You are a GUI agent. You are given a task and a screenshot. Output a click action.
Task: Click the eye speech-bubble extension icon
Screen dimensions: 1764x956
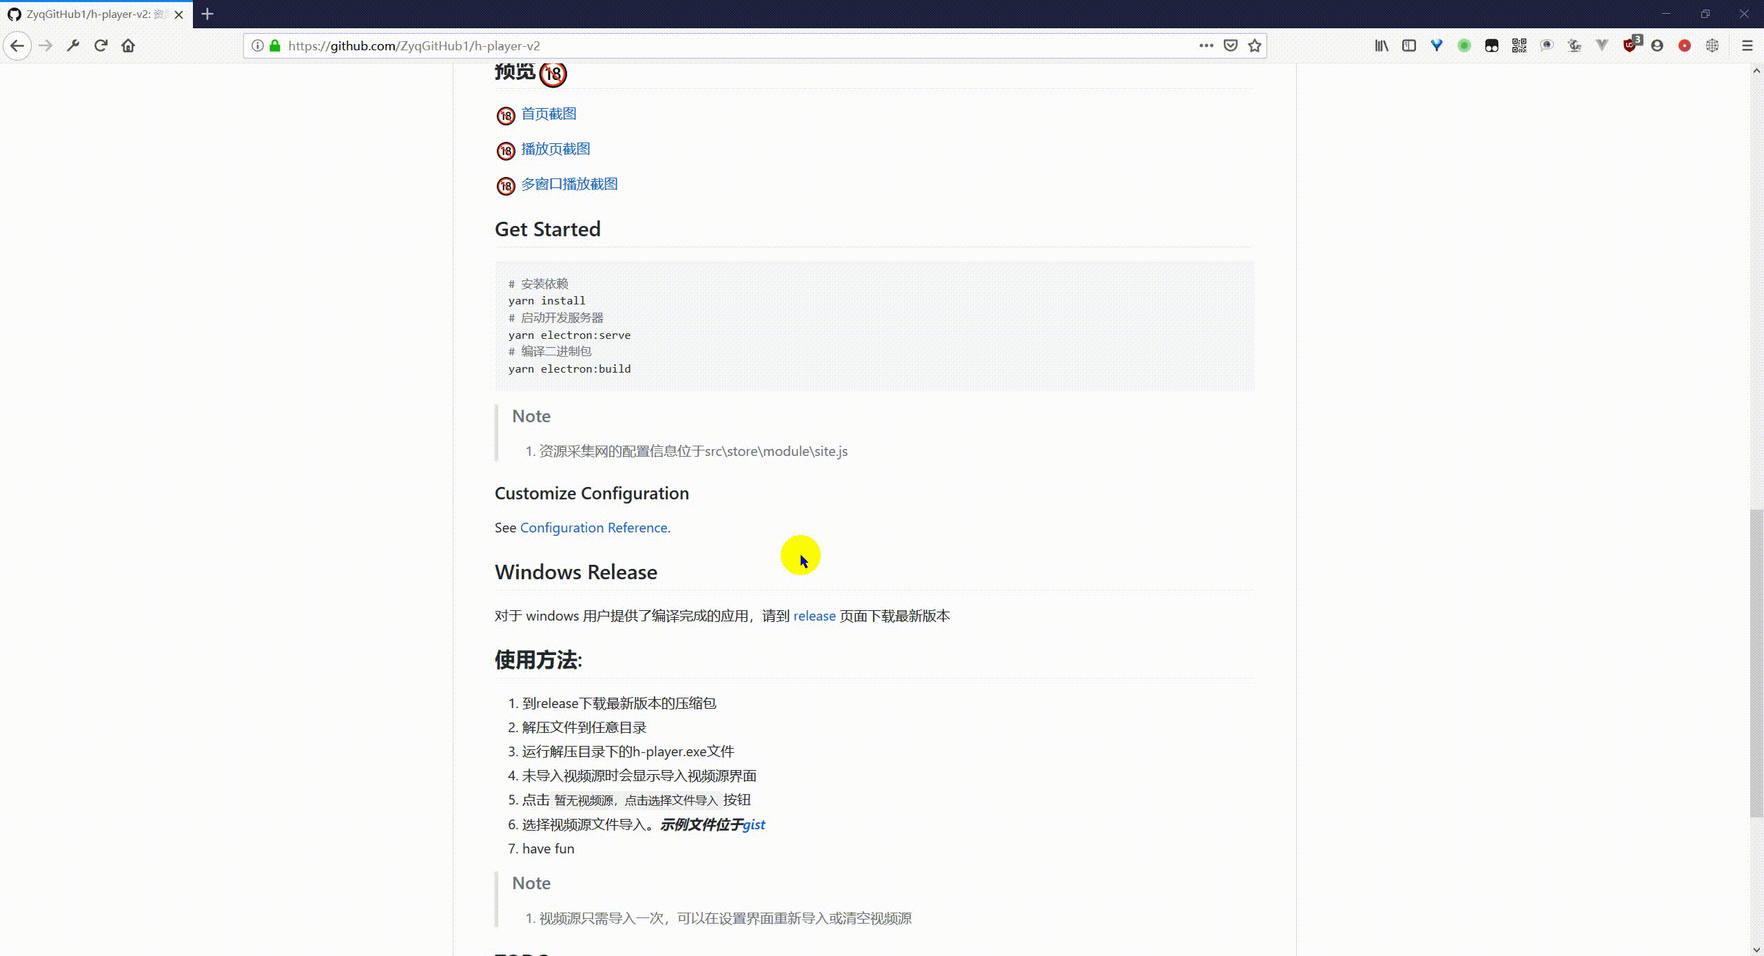1547,45
